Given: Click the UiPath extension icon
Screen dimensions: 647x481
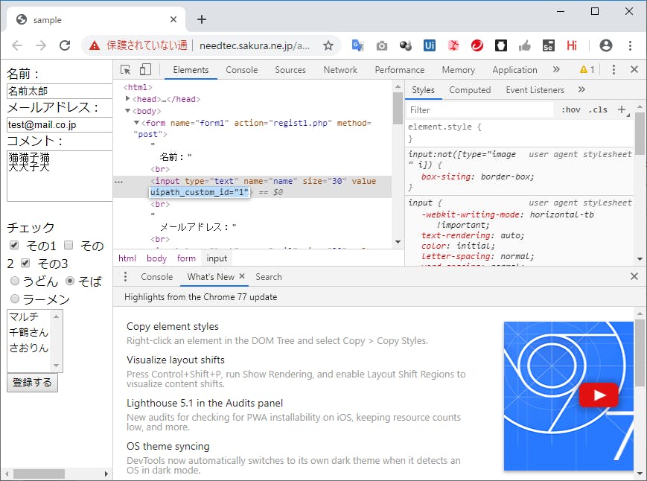Looking at the screenshot, I should pos(429,45).
